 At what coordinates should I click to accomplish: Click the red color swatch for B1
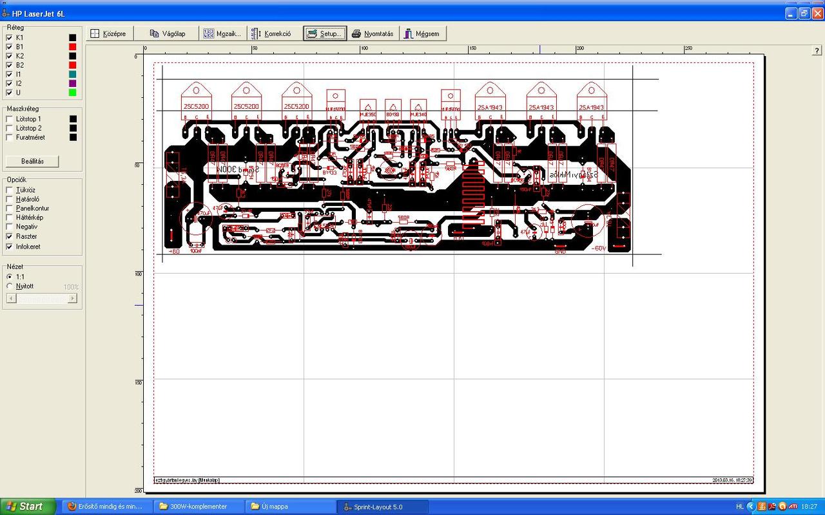click(73, 47)
